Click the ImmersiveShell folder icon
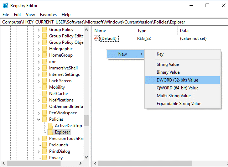 (45, 68)
